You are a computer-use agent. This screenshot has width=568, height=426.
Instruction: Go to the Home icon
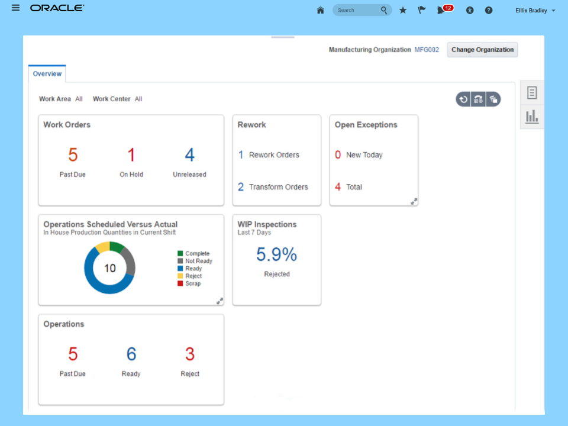(320, 10)
